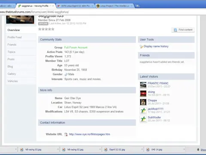Click the Website URL page icon

(66, 134)
